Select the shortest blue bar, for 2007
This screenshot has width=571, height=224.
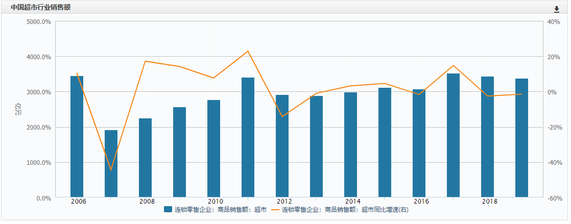coord(111,163)
